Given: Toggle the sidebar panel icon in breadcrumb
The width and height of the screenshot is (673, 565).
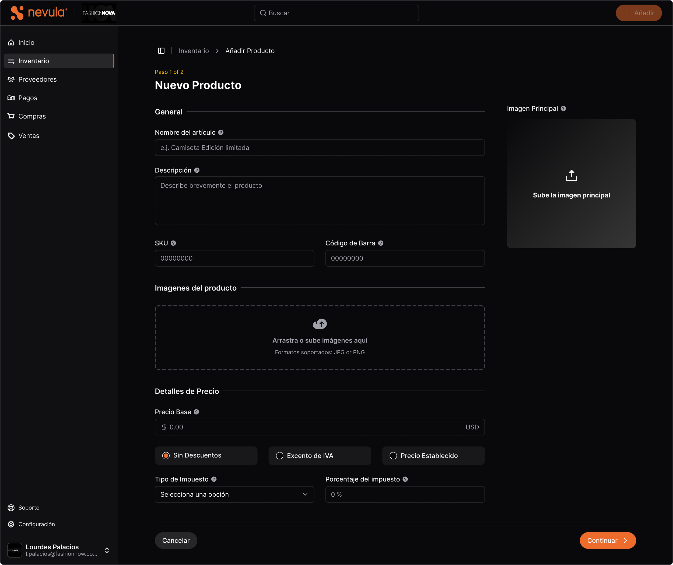Looking at the screenshot, I should click(x=161, y=51).
